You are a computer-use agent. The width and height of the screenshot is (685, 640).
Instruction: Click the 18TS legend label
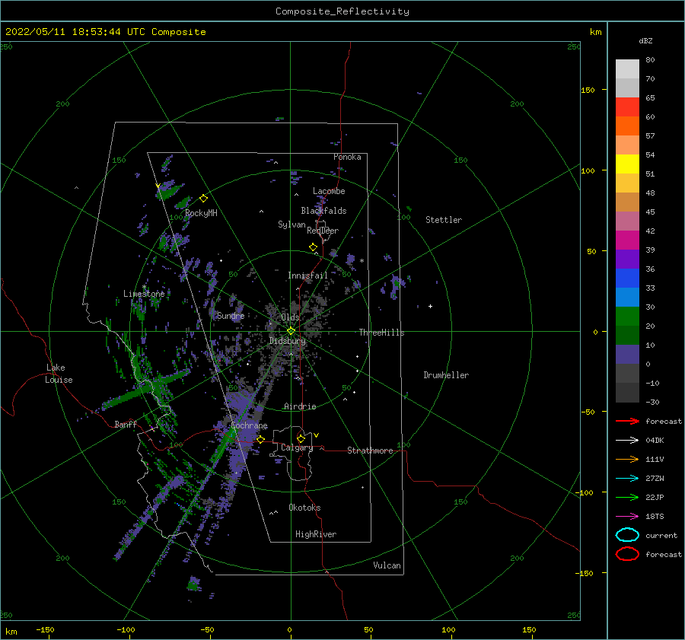tap(655, 517)
